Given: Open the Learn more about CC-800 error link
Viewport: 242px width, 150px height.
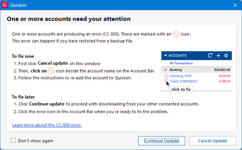Looking at the screenshot, I should tap(47, 125).
